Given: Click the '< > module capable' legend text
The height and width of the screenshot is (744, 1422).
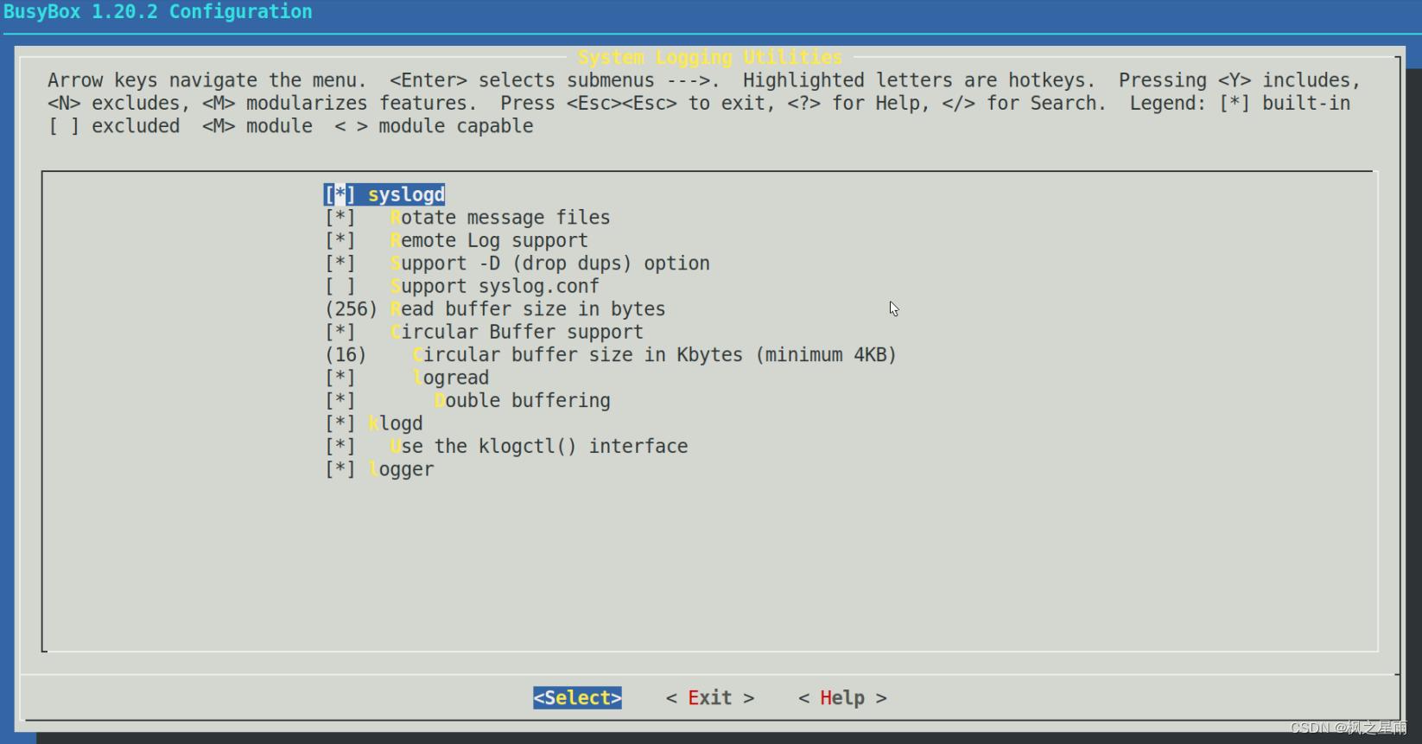Looking at the screenshot, I should pyautogui.click(x=434, y=126).
